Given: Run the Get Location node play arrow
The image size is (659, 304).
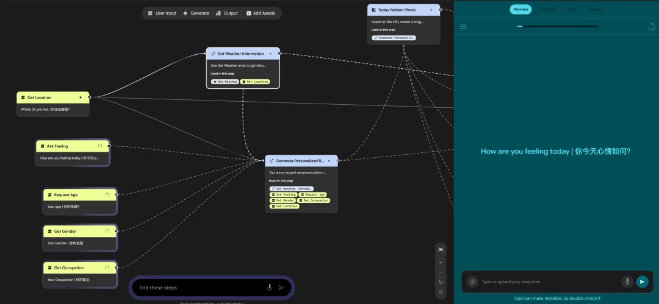Looking at the screenshot, I should (x=81, y=97).
